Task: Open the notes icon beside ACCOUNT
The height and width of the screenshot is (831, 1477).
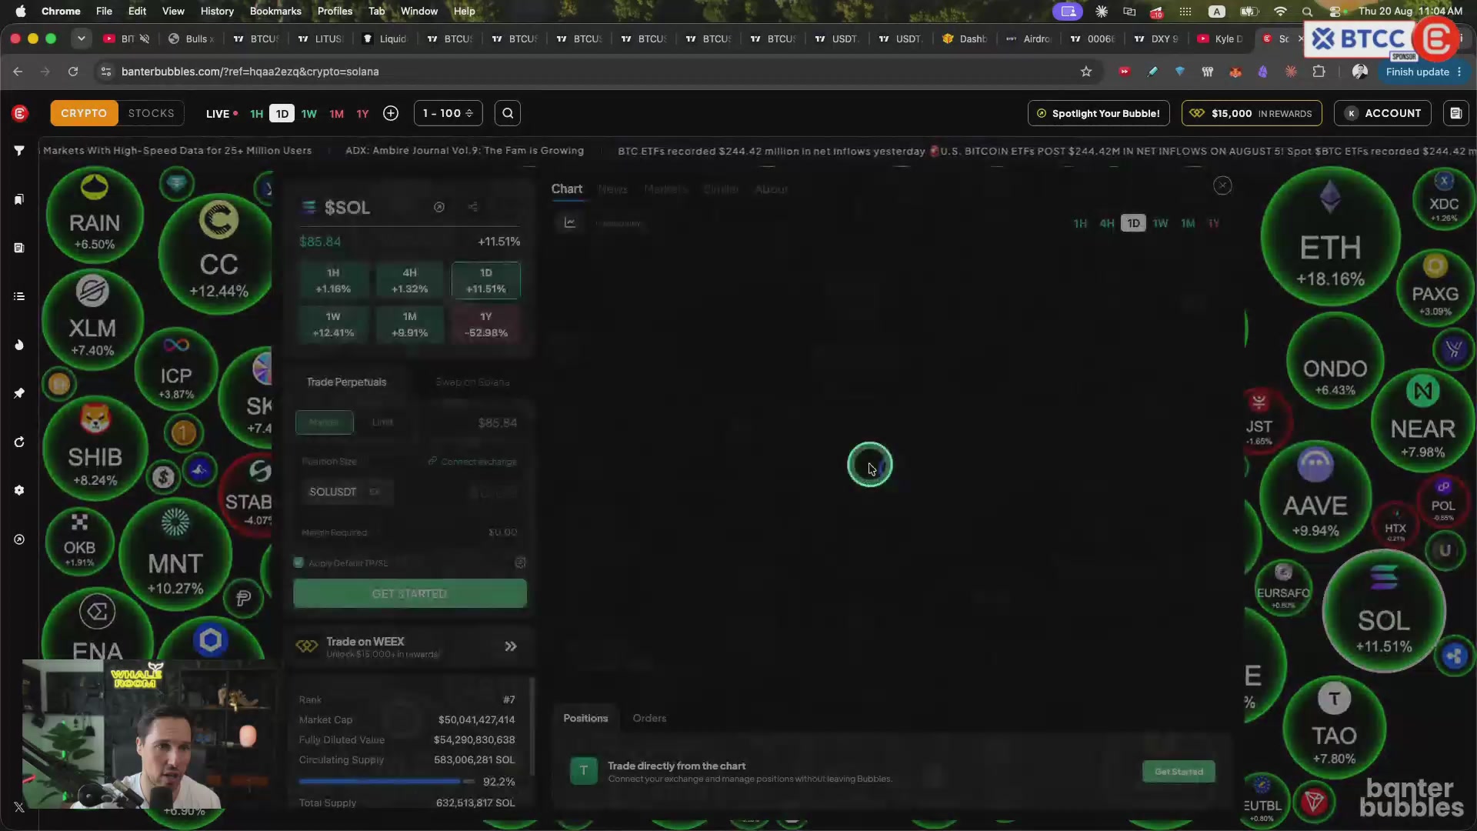Action: (1455, 113)
